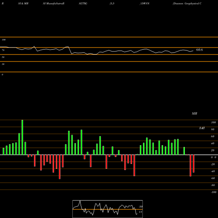218x218 pixels.
Task: Click the MR axis label -100
Action: tap(214, 192)
